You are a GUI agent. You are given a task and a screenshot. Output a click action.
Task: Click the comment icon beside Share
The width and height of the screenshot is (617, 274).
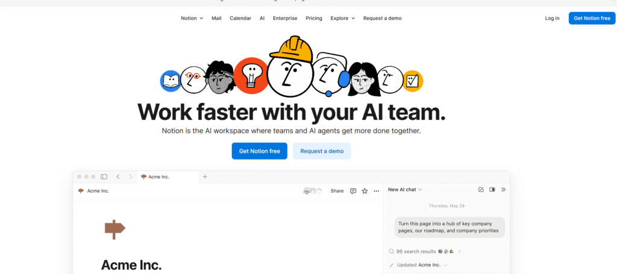coord(353,191)
